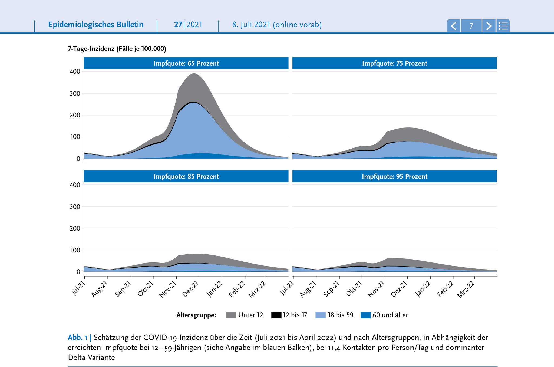Click the Abb. 1 caption label
This screenshot has height=367, width=554.
pos(78,338)
